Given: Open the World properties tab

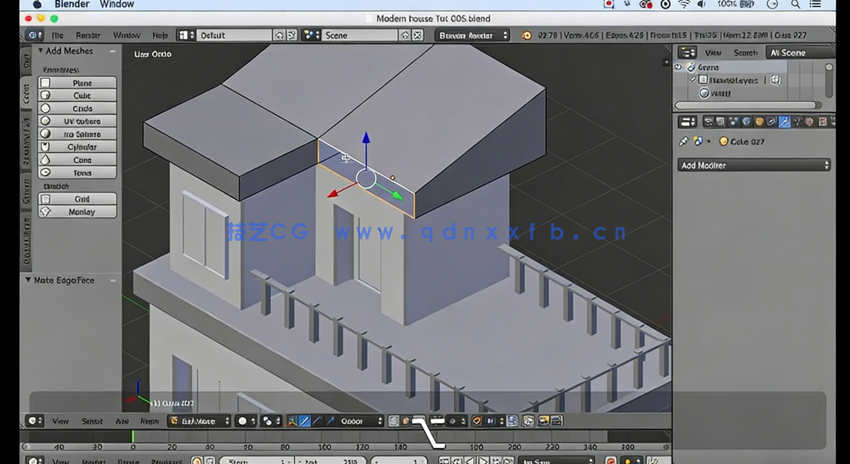Looking at the screenshot, I should tap(745, 121).
